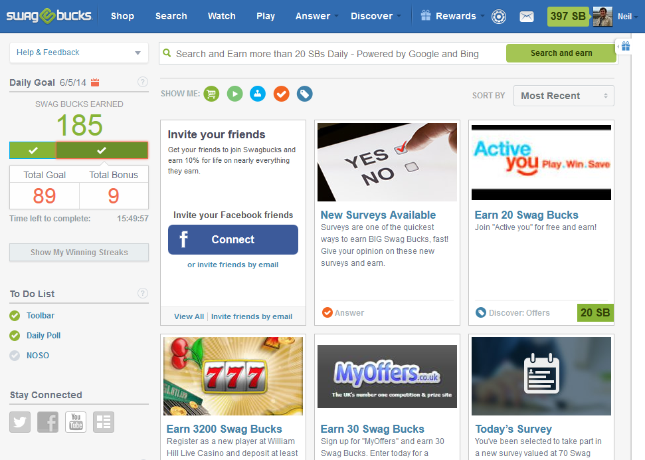This screenshot has width=645, height=460.
Task: Click the orange Answer category icon on survey card
Action: pyautogui.click(x=327, y=312)
